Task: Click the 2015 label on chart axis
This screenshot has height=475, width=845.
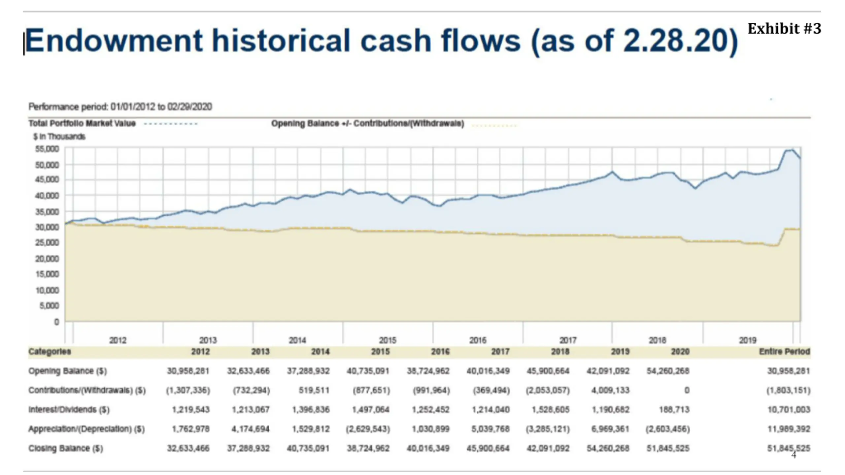Action: pos(388,340)
